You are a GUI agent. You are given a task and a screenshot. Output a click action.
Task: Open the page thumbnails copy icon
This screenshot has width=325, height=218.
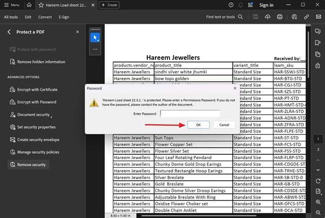pyautogui.click(x=318, y=54)
